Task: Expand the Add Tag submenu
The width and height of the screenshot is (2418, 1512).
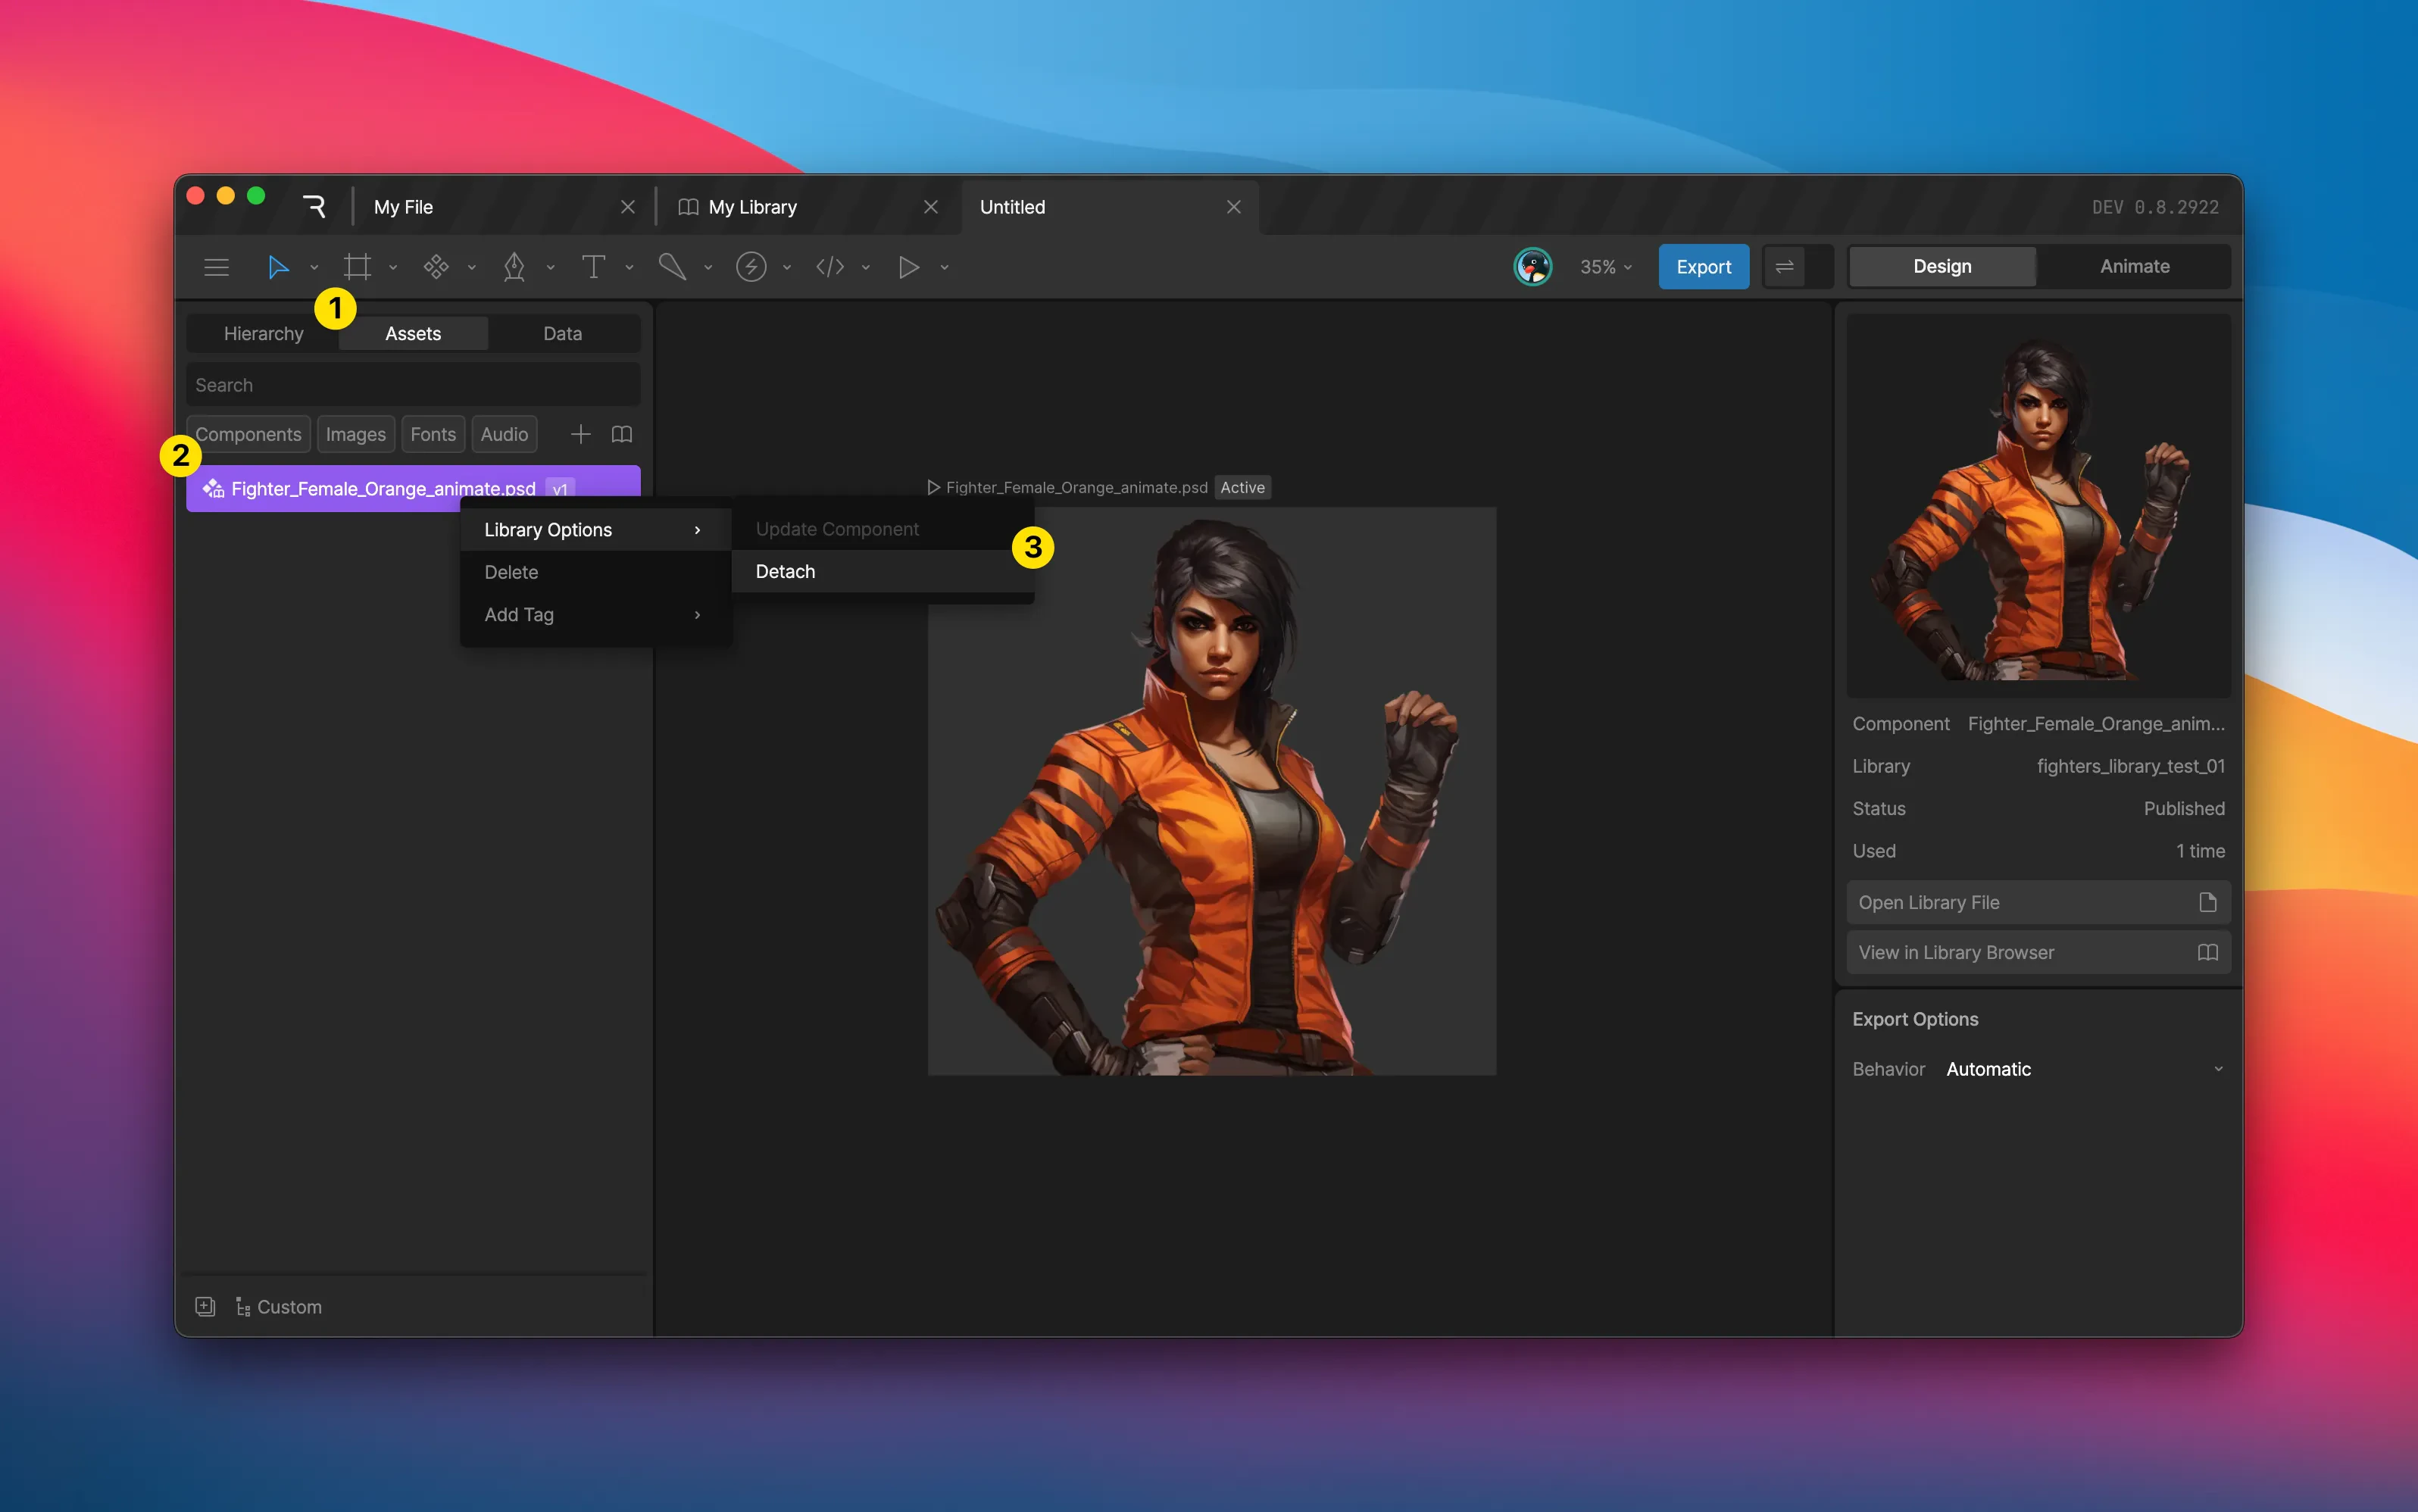Action: click(x=594, y=614)
